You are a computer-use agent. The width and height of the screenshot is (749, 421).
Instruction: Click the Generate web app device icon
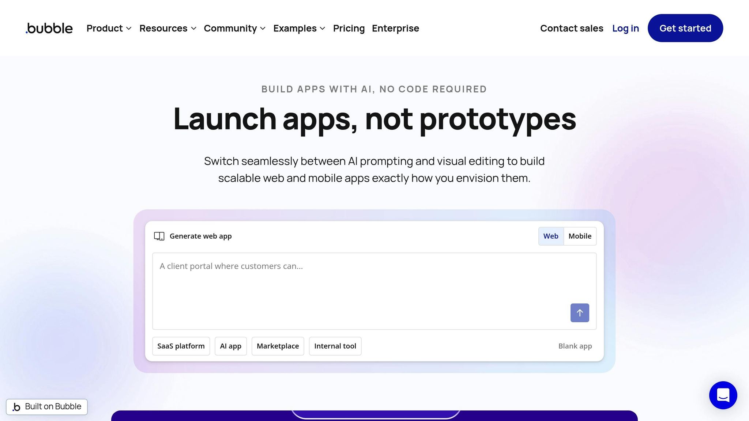pos(159,236)
